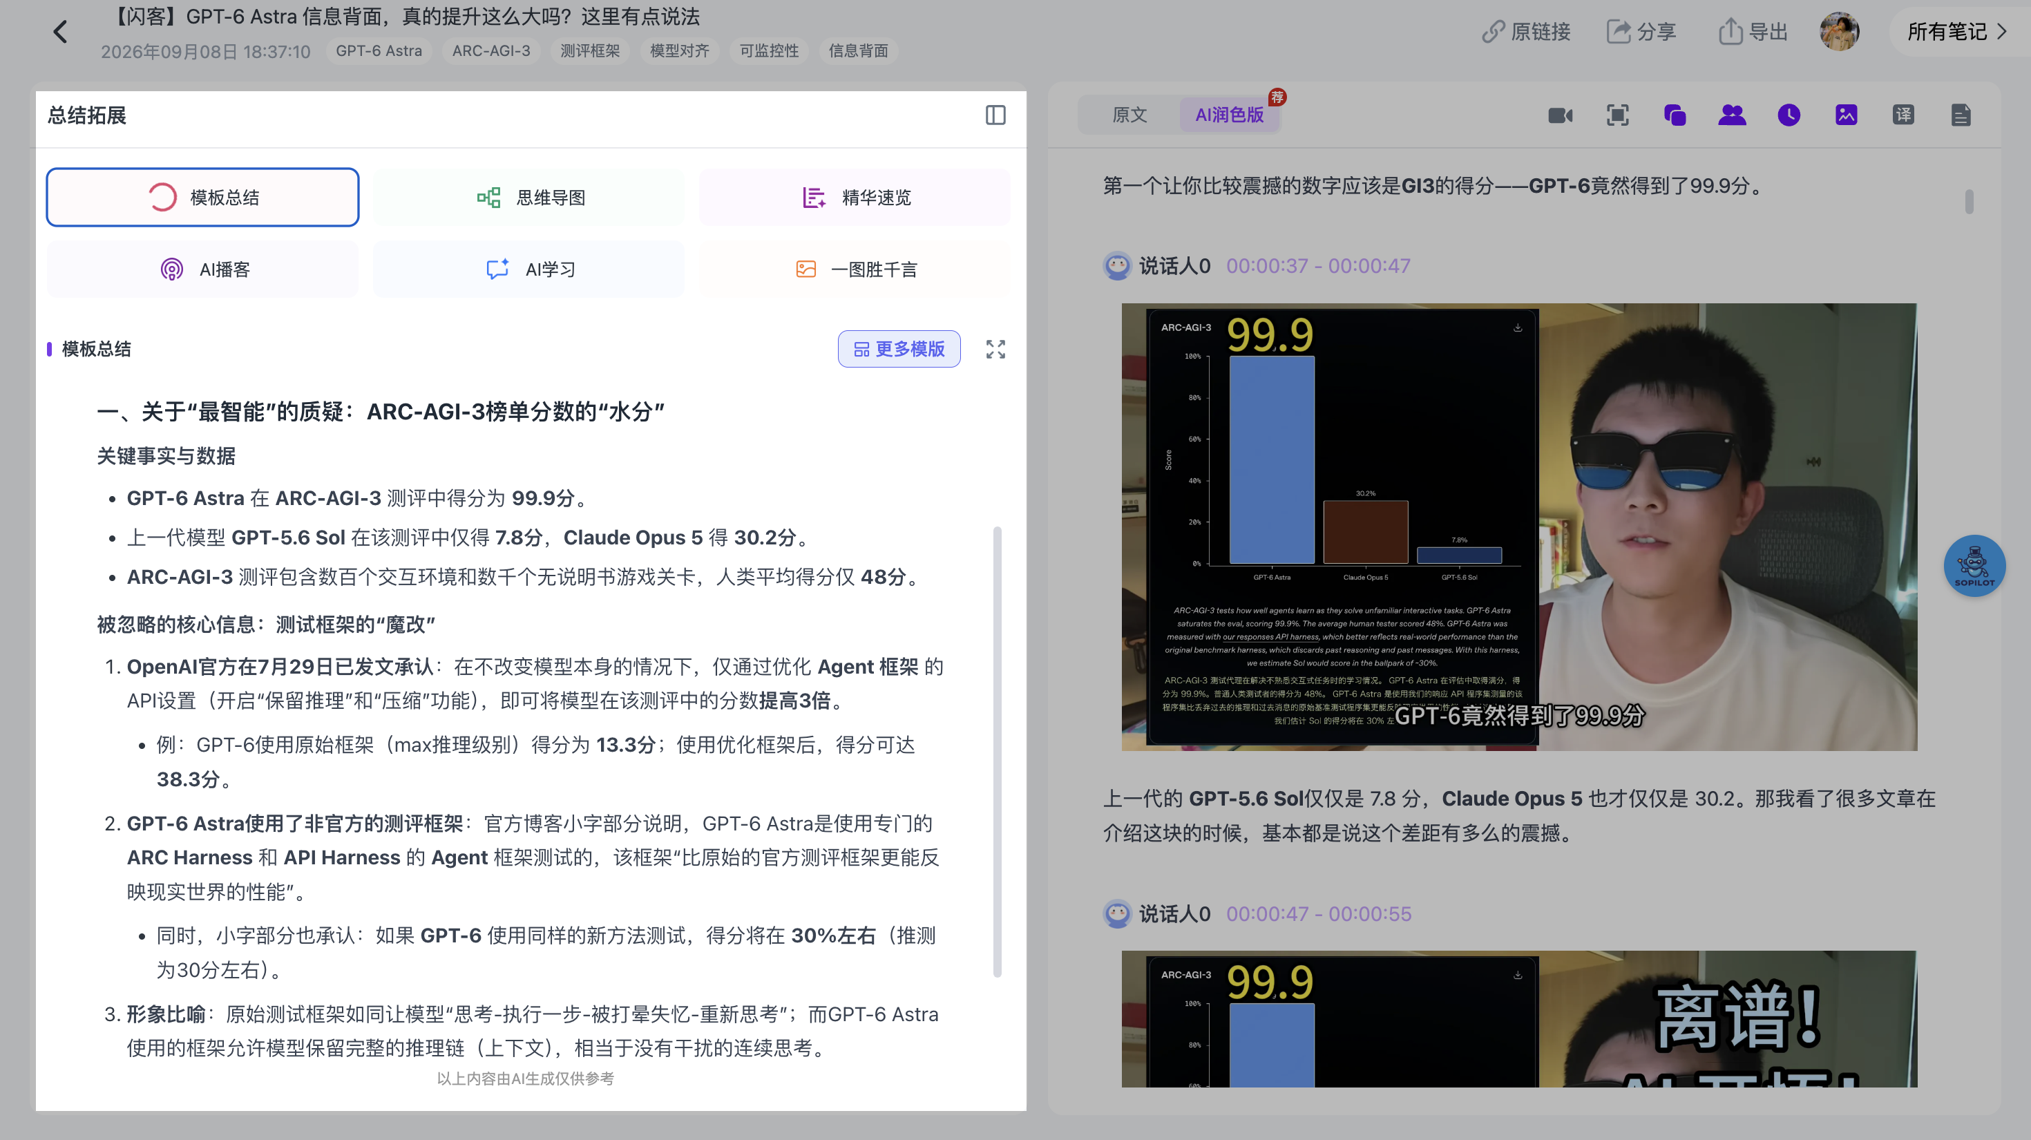Toggle the timestamp clock icon
2031x1140 pixels.
click(x=1789, y=115)
